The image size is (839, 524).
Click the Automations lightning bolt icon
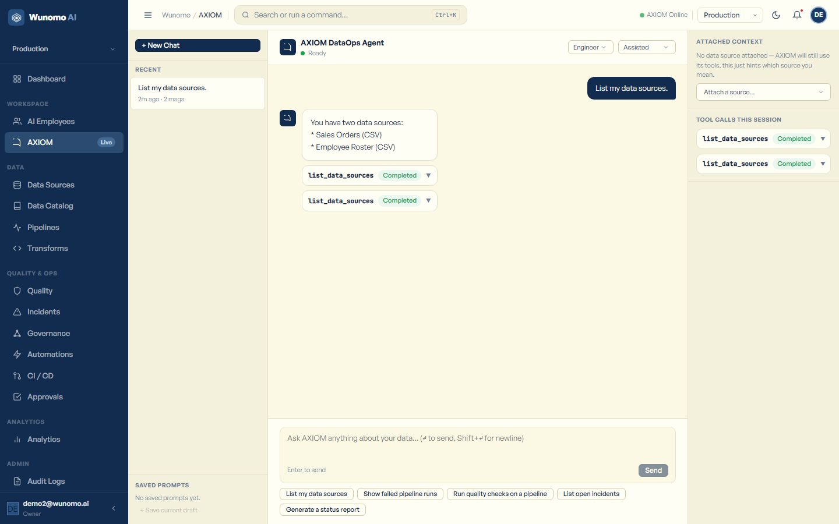17,355
